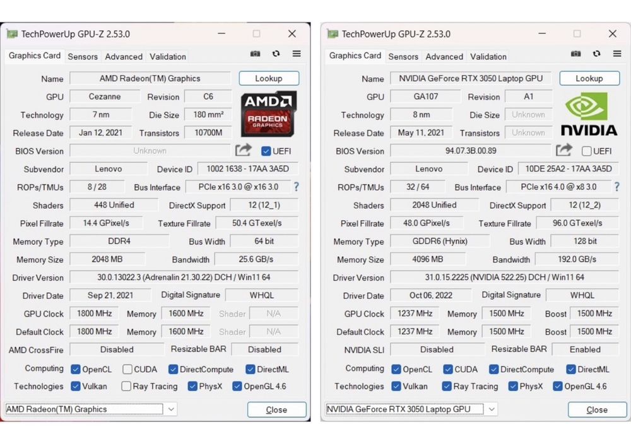Click bottom Close button in AMD window
Image resolution: width=631 pixels, height=439 pixels.
click(x=277, y=409)
